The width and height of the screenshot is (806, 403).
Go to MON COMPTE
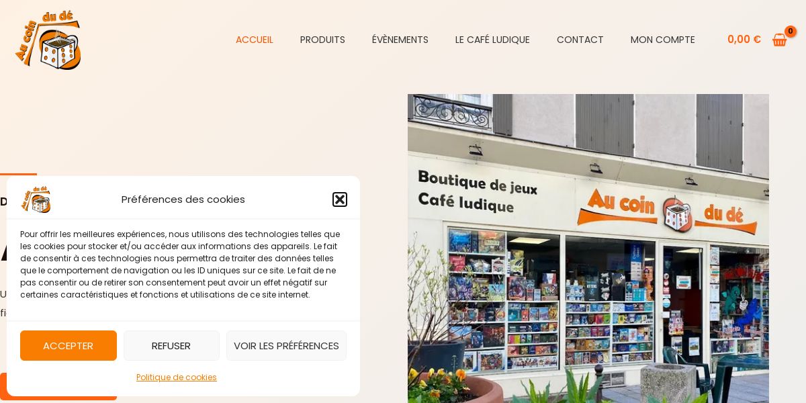(663, 40)
